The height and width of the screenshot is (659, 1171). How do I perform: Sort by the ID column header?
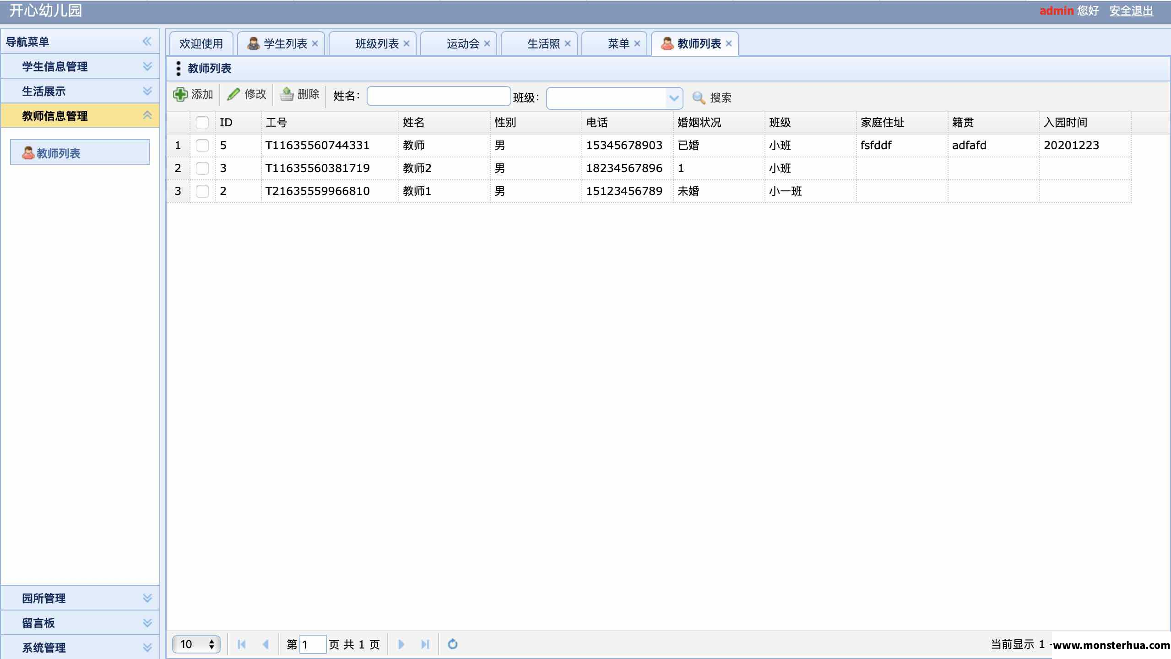238,123
